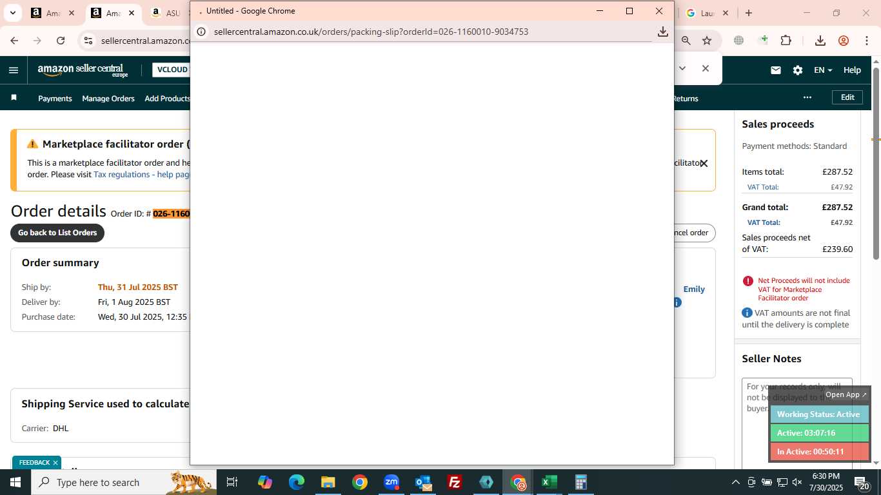Click the taskbar search box

[x=124, y=482]
